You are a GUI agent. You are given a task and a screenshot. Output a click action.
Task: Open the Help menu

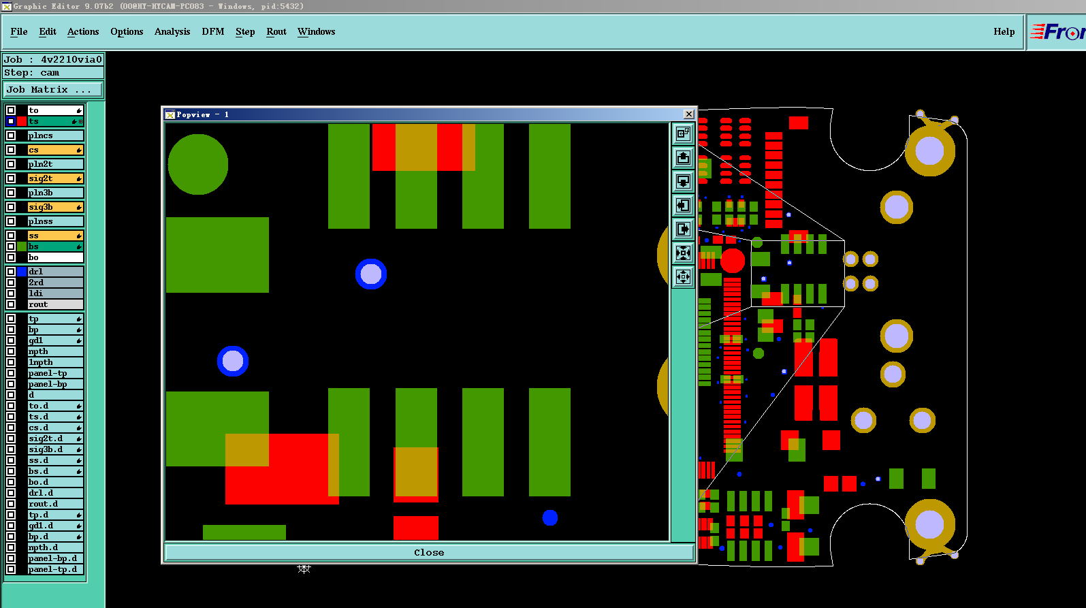pos(1004,32)
